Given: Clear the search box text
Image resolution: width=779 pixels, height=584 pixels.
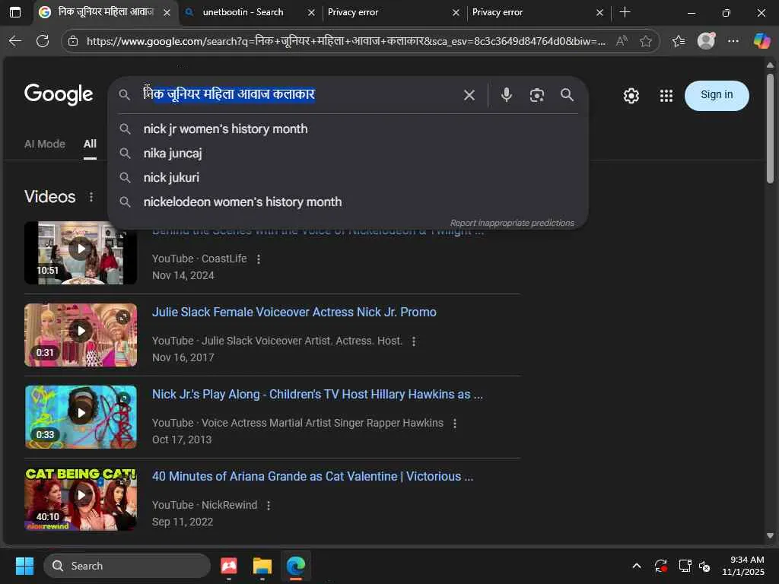Looking at the screenshot, I should tap(469, 95).
